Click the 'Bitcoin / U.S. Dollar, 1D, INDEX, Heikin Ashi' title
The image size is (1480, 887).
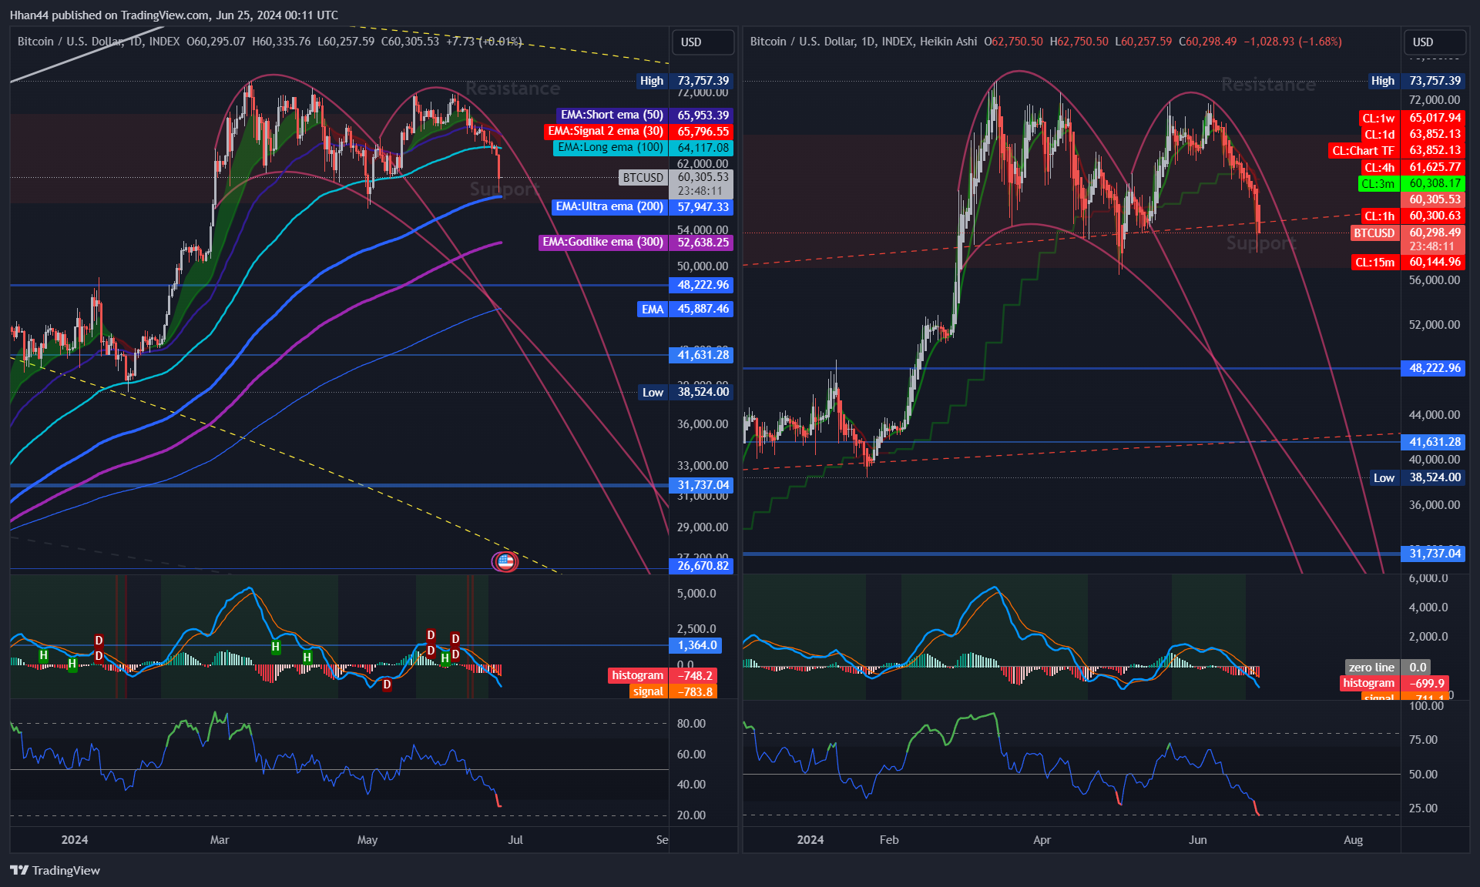pos(863,42)
